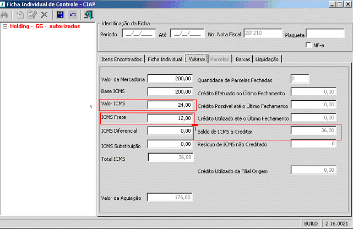The width and height of the screenshot is (353, 229).
Task: Collapse the Holding - GG - autorizadas node
Action: tap(5, 26)
